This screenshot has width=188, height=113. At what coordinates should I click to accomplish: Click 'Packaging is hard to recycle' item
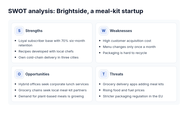pyautogui.click(x=125, y=53)
